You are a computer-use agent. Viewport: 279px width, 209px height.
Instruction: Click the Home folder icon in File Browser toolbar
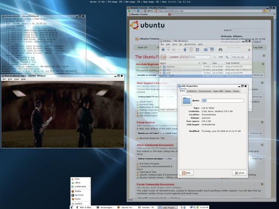[x=205, y=50]
